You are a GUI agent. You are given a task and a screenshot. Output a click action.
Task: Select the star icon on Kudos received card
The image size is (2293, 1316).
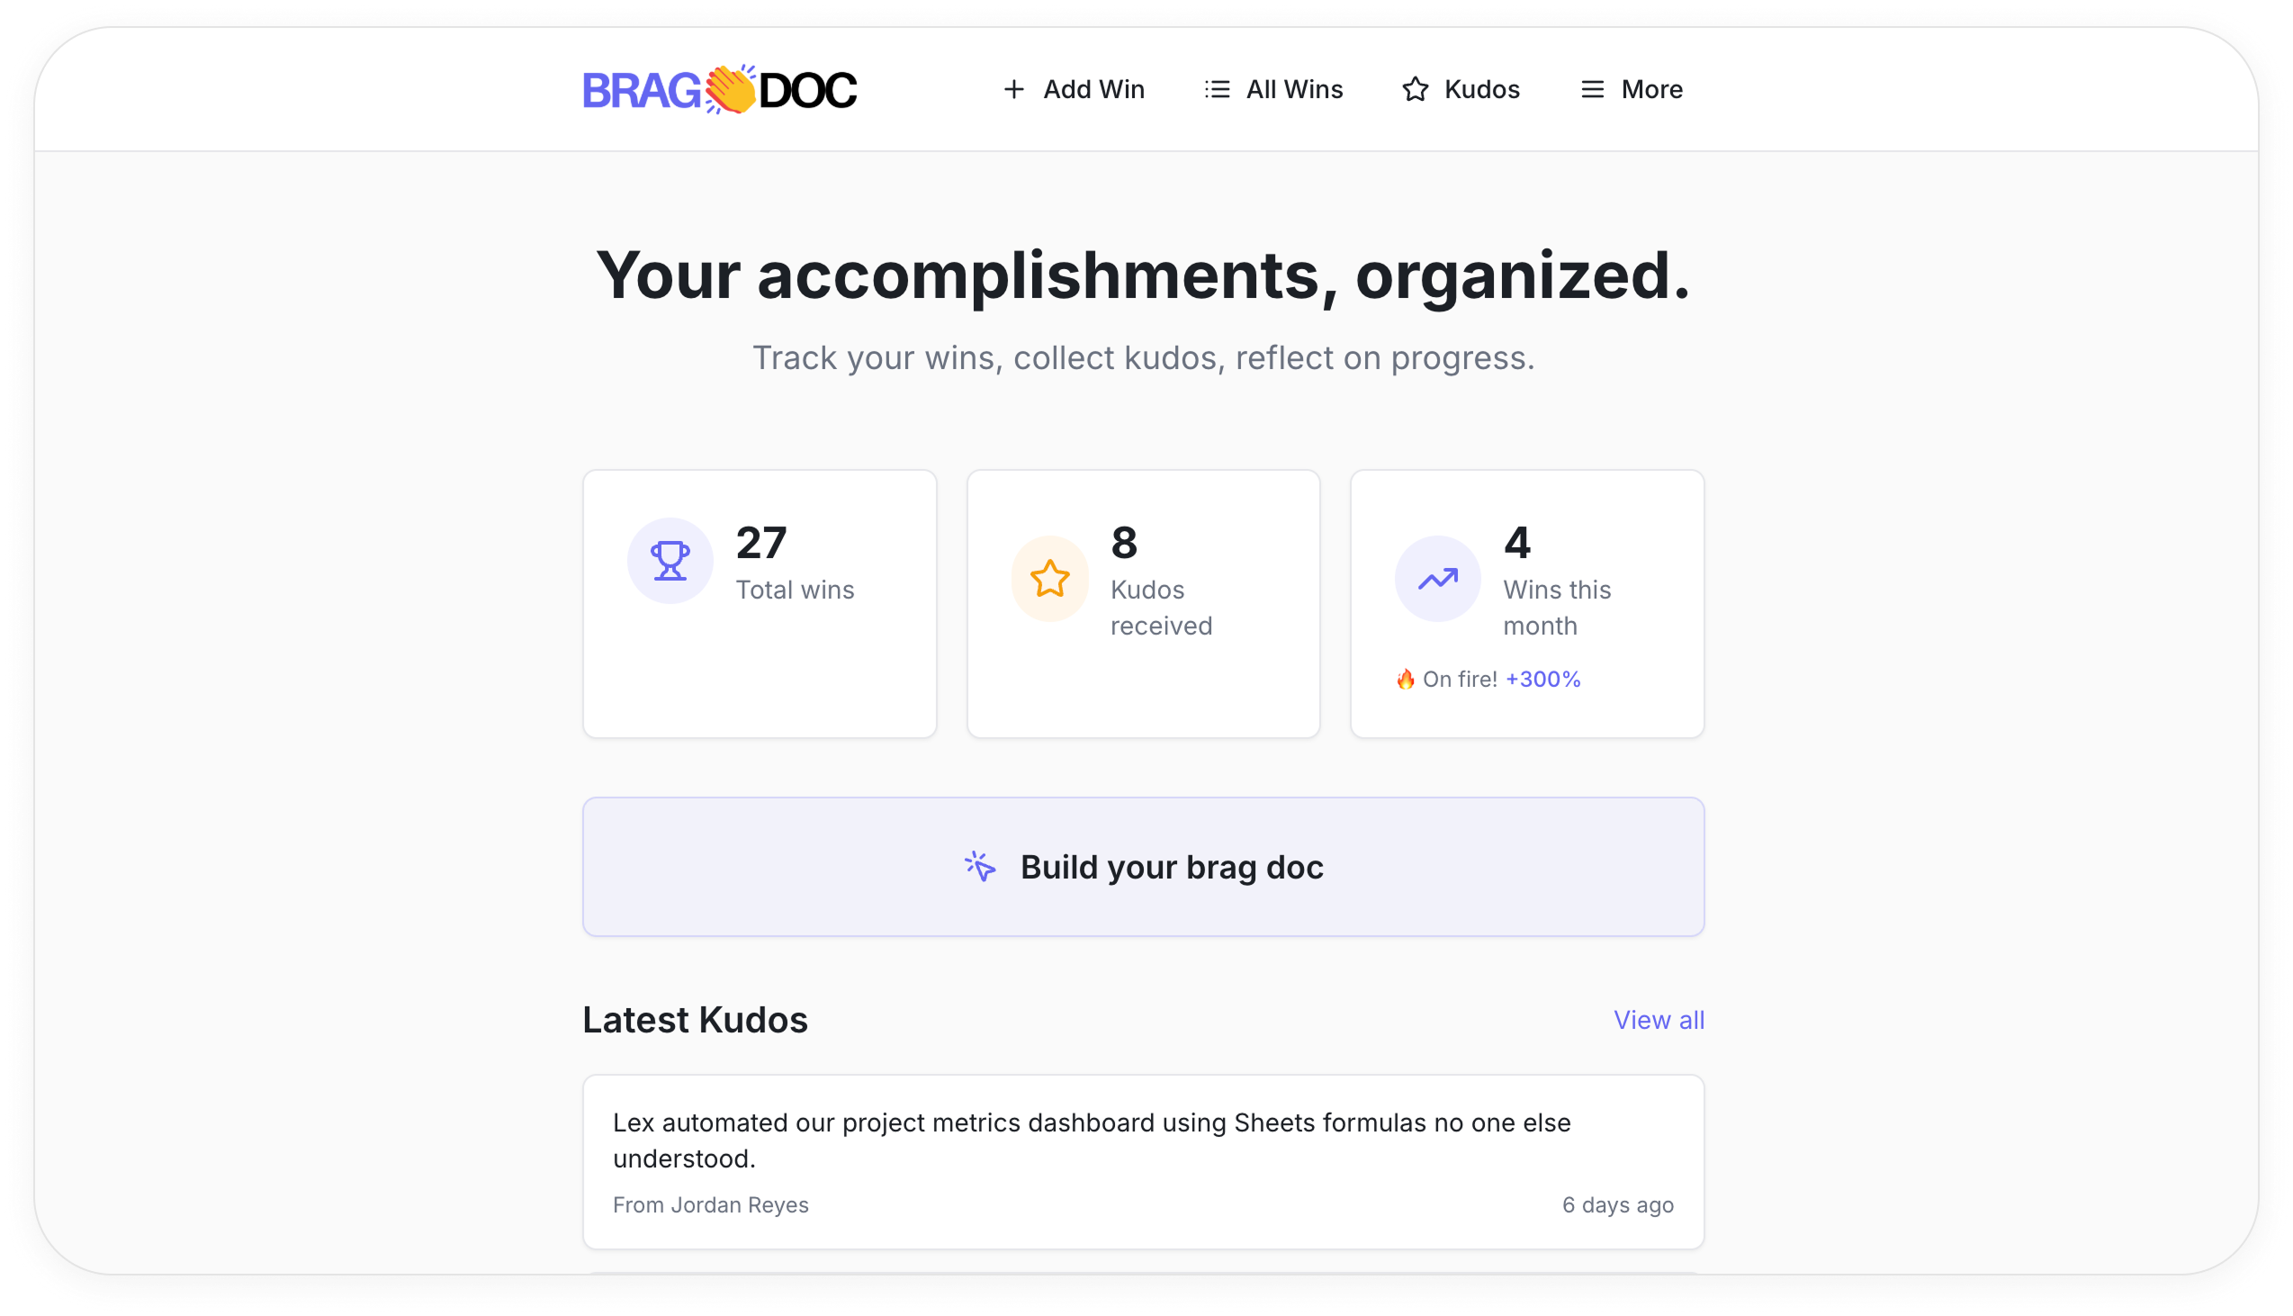1050,577
